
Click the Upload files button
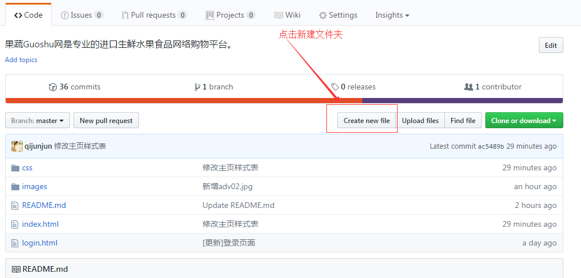pyautogui.click(x=420, y=120)
